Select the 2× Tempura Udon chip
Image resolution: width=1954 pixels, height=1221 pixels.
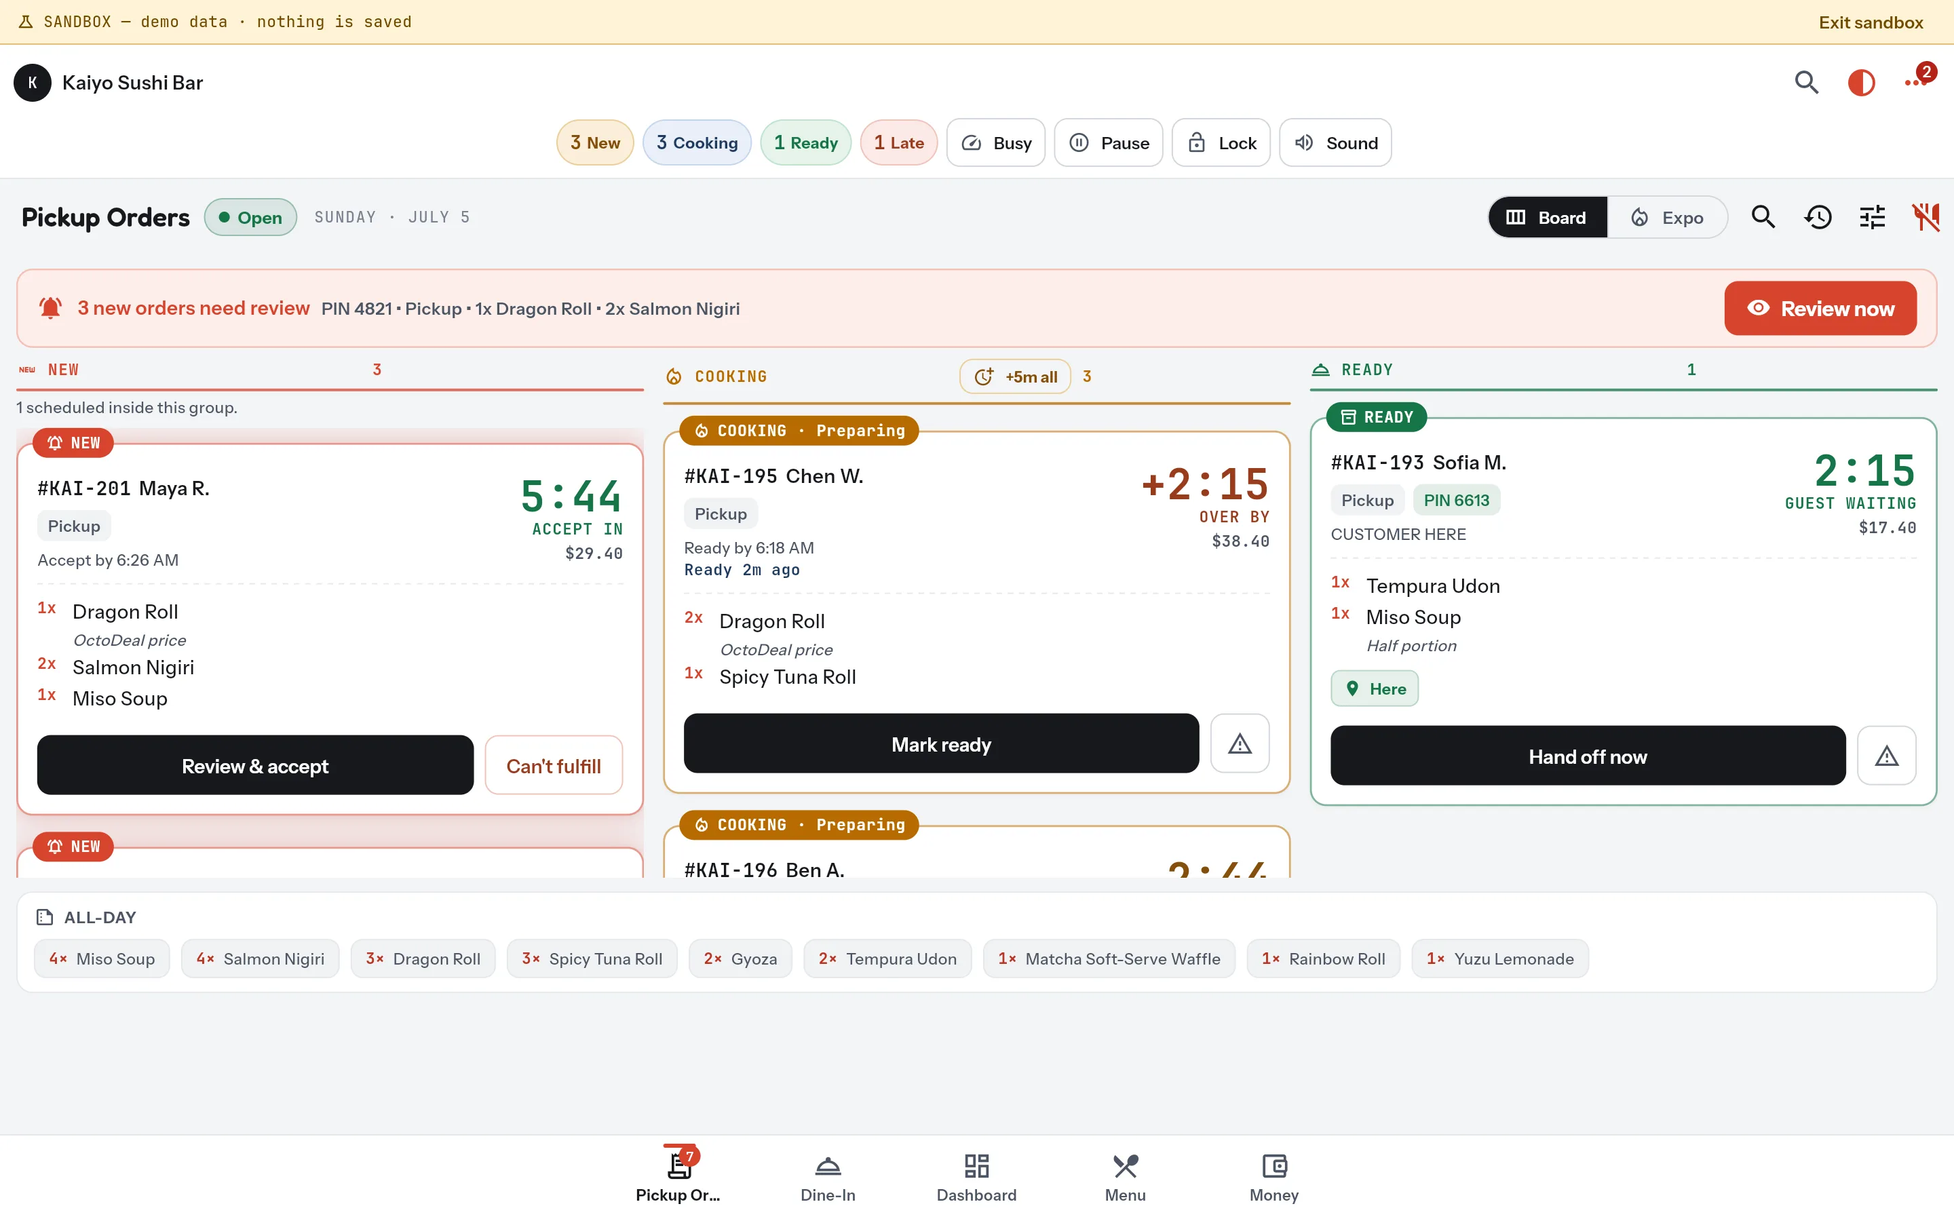(887, 958)
